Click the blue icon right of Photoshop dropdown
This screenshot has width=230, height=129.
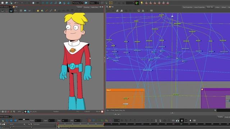coord(86,3)
